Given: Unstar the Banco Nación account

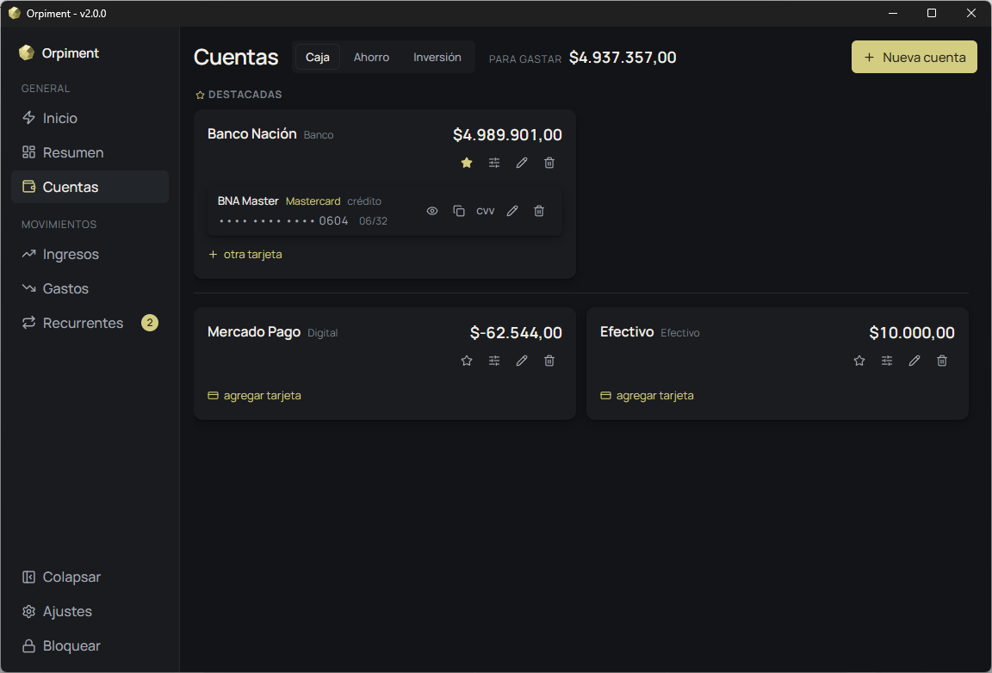Looking at the screenshot, I should click(x=466, y=163).
